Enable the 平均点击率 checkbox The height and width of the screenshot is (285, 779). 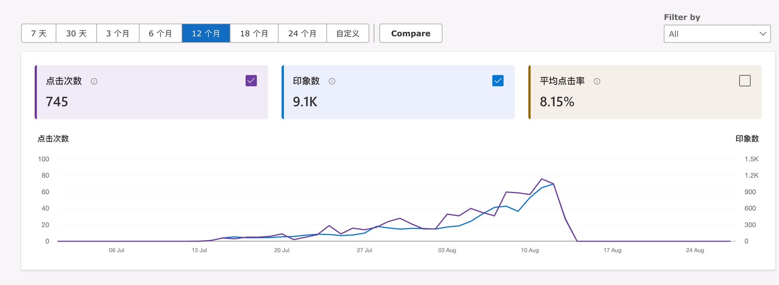pyautogui.click(x=744, y=81)
